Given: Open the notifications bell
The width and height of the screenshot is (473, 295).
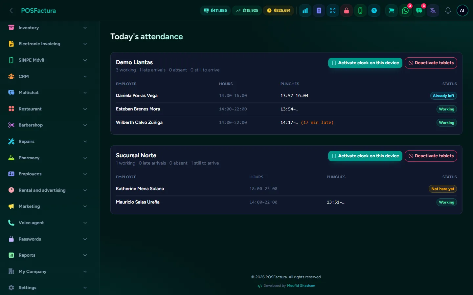Looking at the screenshot, I should tap(448, 10).
